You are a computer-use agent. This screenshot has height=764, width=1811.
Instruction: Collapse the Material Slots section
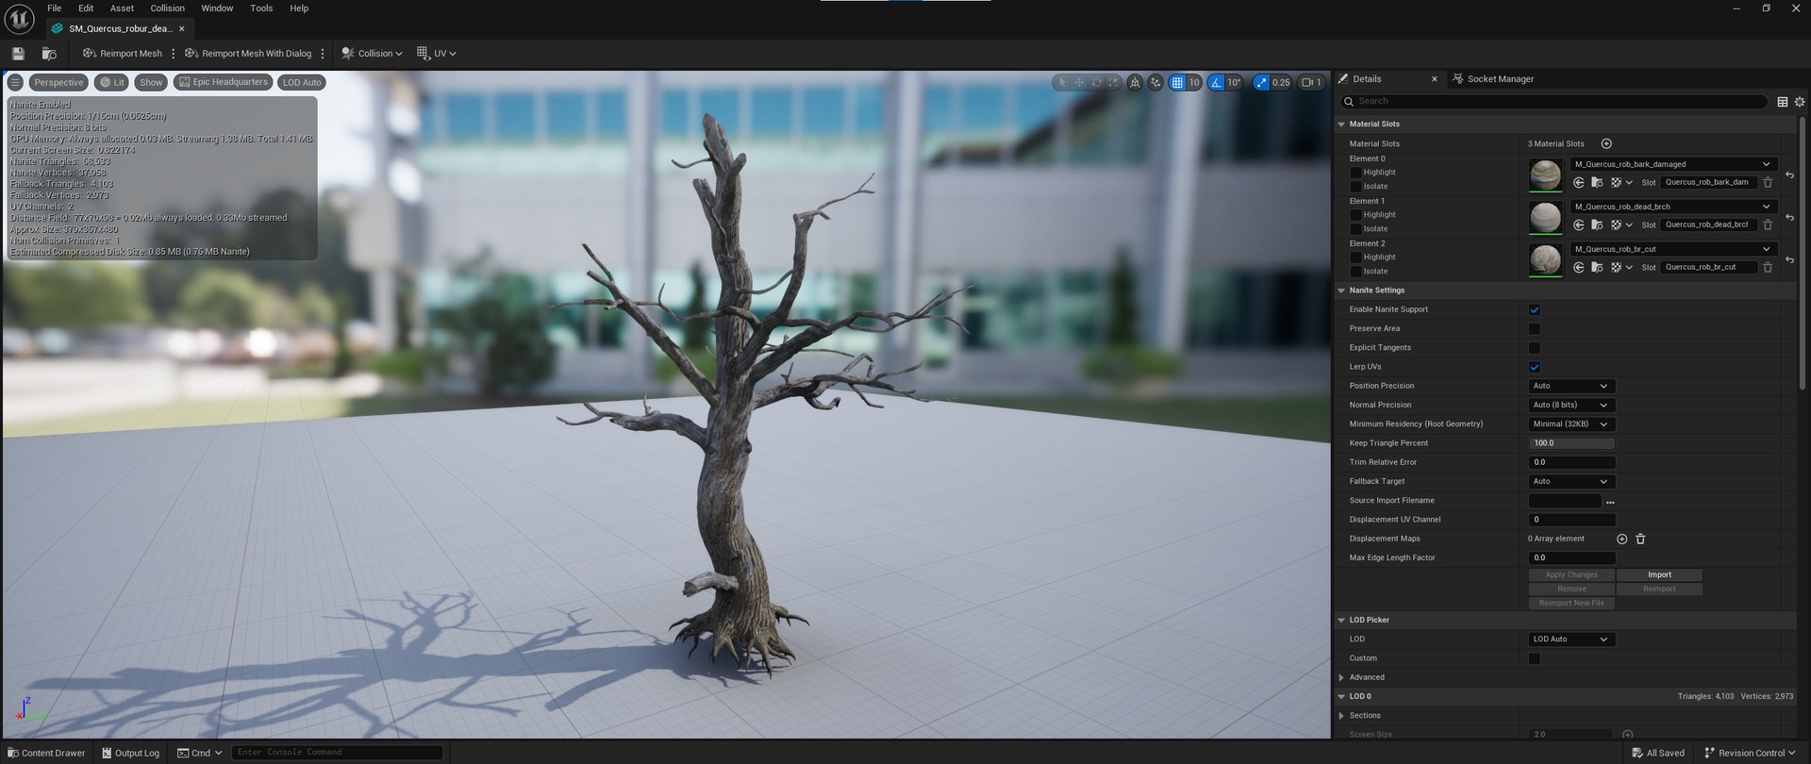pos(1341,125)
